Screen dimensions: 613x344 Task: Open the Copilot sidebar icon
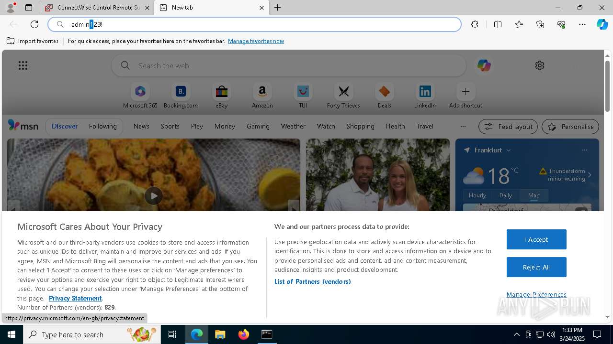coord(602,24)
